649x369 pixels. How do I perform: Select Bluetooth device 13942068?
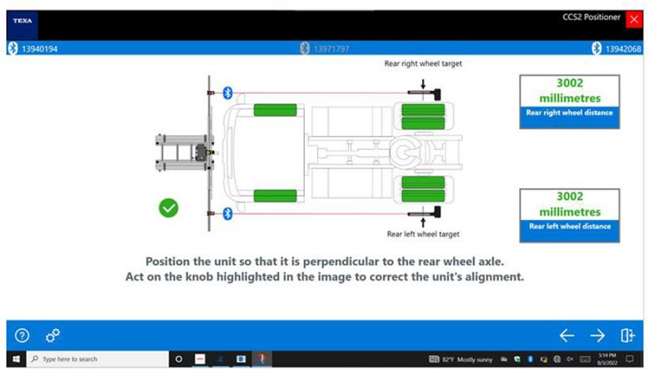pos(617,49)
